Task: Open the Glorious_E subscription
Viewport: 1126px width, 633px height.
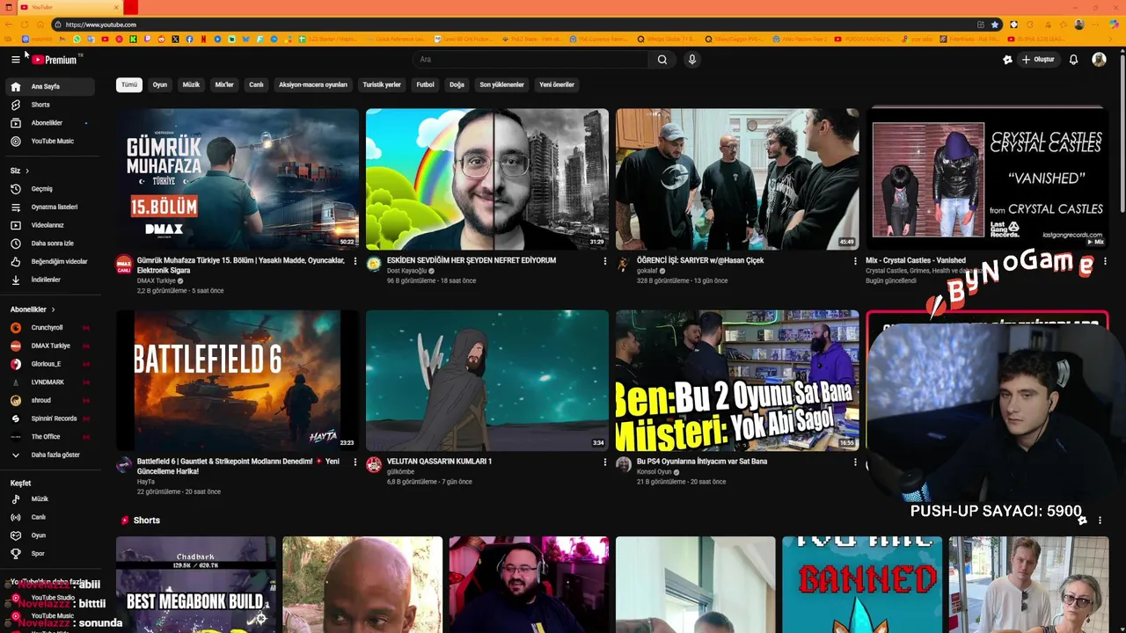Action: pos(50,364)
